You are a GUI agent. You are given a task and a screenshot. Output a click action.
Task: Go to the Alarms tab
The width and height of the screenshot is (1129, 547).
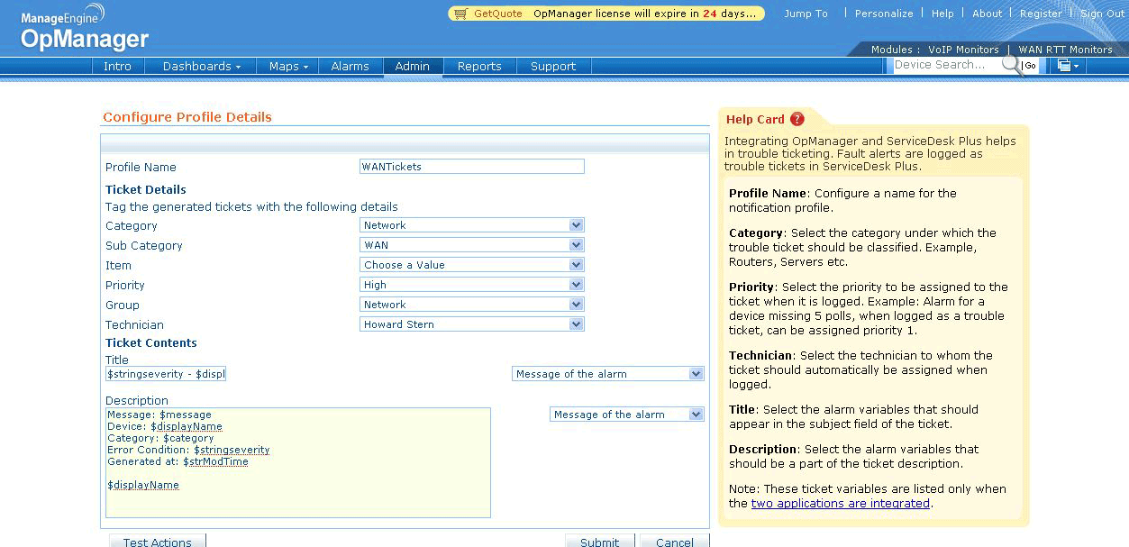pos(350,66)
